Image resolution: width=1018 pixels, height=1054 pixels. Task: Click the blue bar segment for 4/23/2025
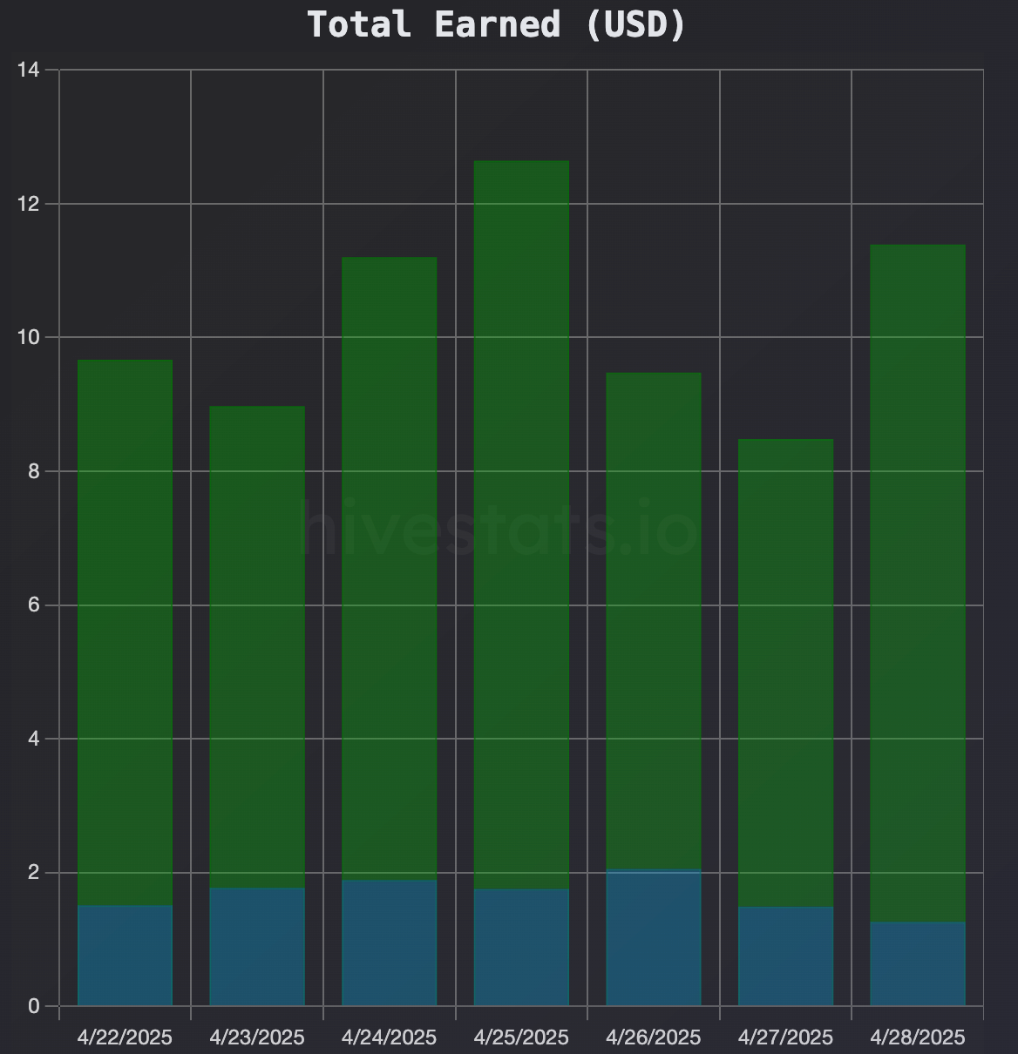pos(257,947)
